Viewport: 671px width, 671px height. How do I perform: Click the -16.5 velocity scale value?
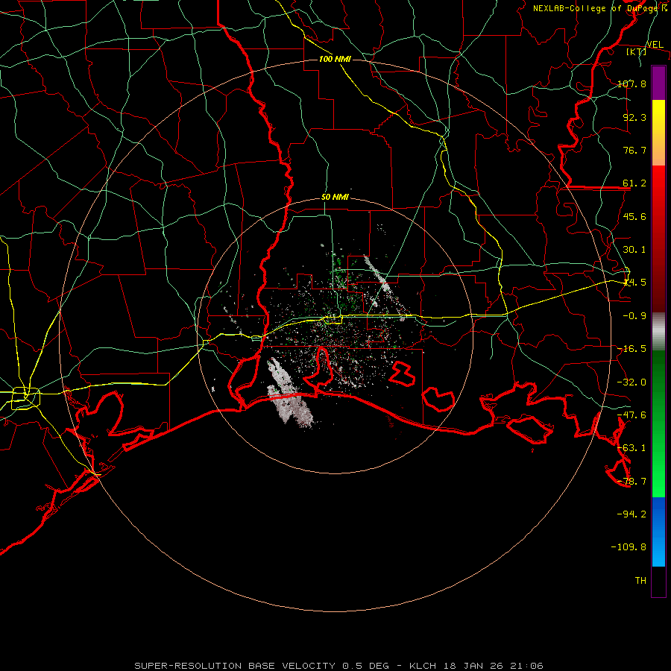631,349
